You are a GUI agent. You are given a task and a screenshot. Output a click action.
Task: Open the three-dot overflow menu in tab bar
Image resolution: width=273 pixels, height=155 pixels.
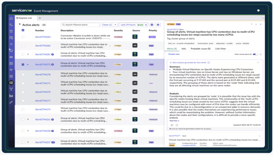click(x=263, y=18)
